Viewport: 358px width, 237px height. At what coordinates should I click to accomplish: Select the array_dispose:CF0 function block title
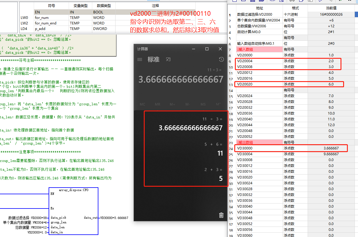click(x=73, y=190)
